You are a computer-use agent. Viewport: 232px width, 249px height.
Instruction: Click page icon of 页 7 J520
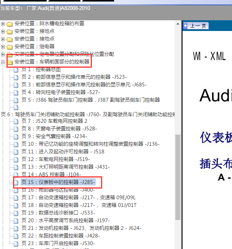click(x=16, y=121)
